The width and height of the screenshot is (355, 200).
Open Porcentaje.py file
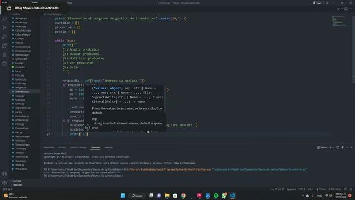(22, 116)
